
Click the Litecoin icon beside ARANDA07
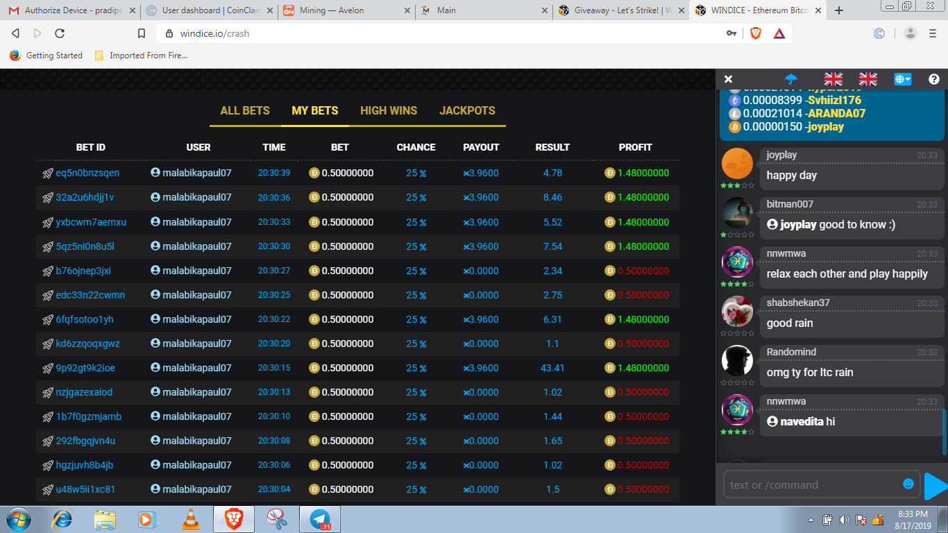[x=735, y=113]
